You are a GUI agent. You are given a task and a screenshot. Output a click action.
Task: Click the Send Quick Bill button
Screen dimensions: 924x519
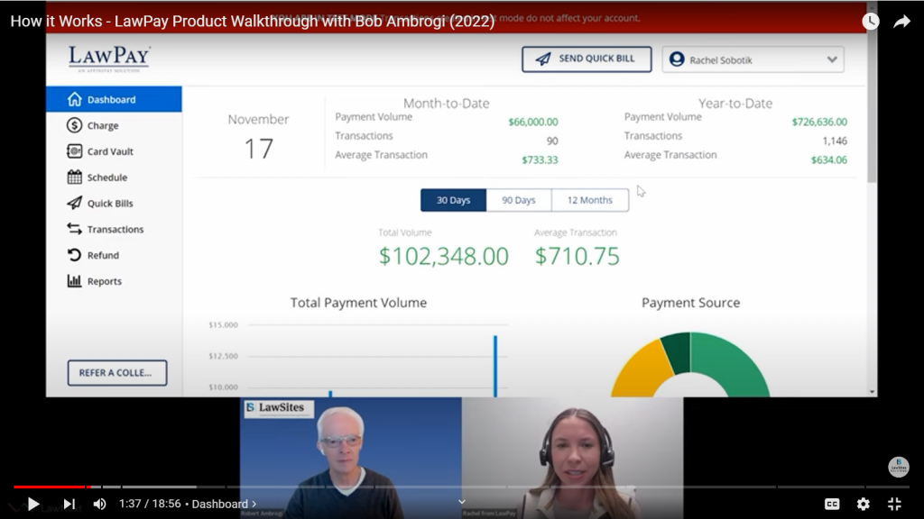coord(586,59)
